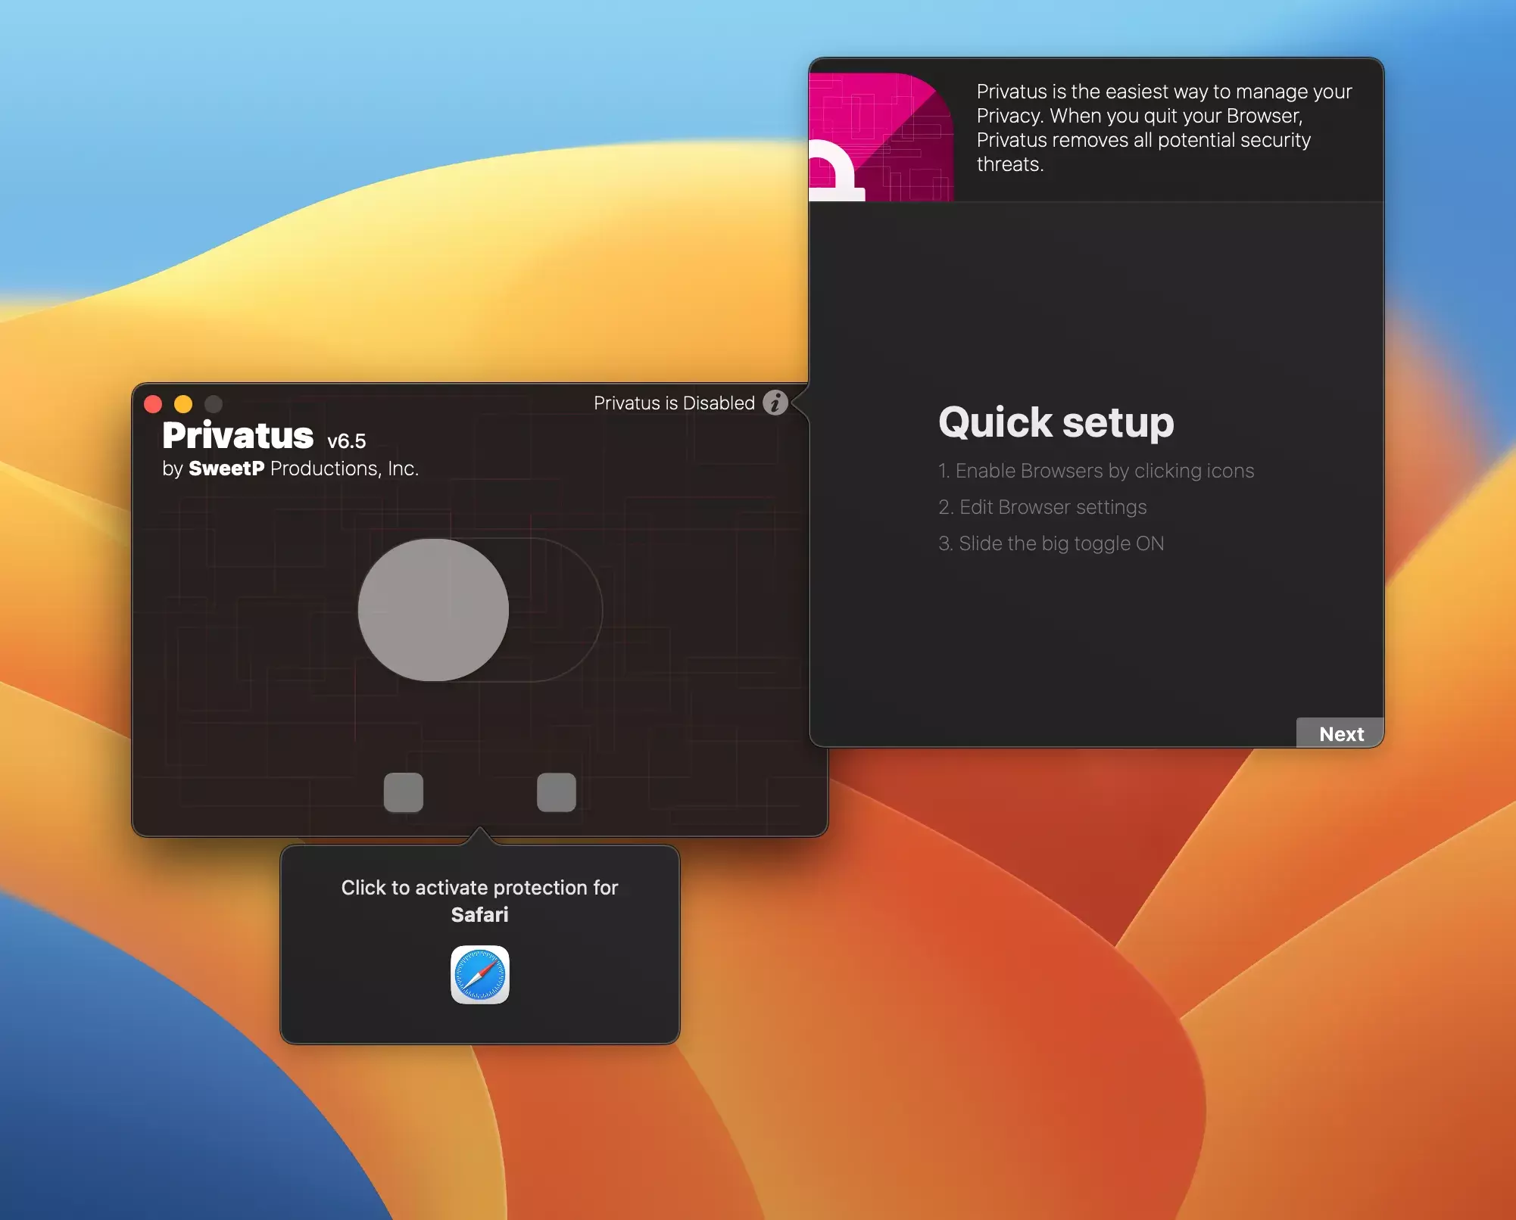The height and width of the screenshot is (1220, 1516).
Task: Click the large Privatus title text
Action: (238, 436)
